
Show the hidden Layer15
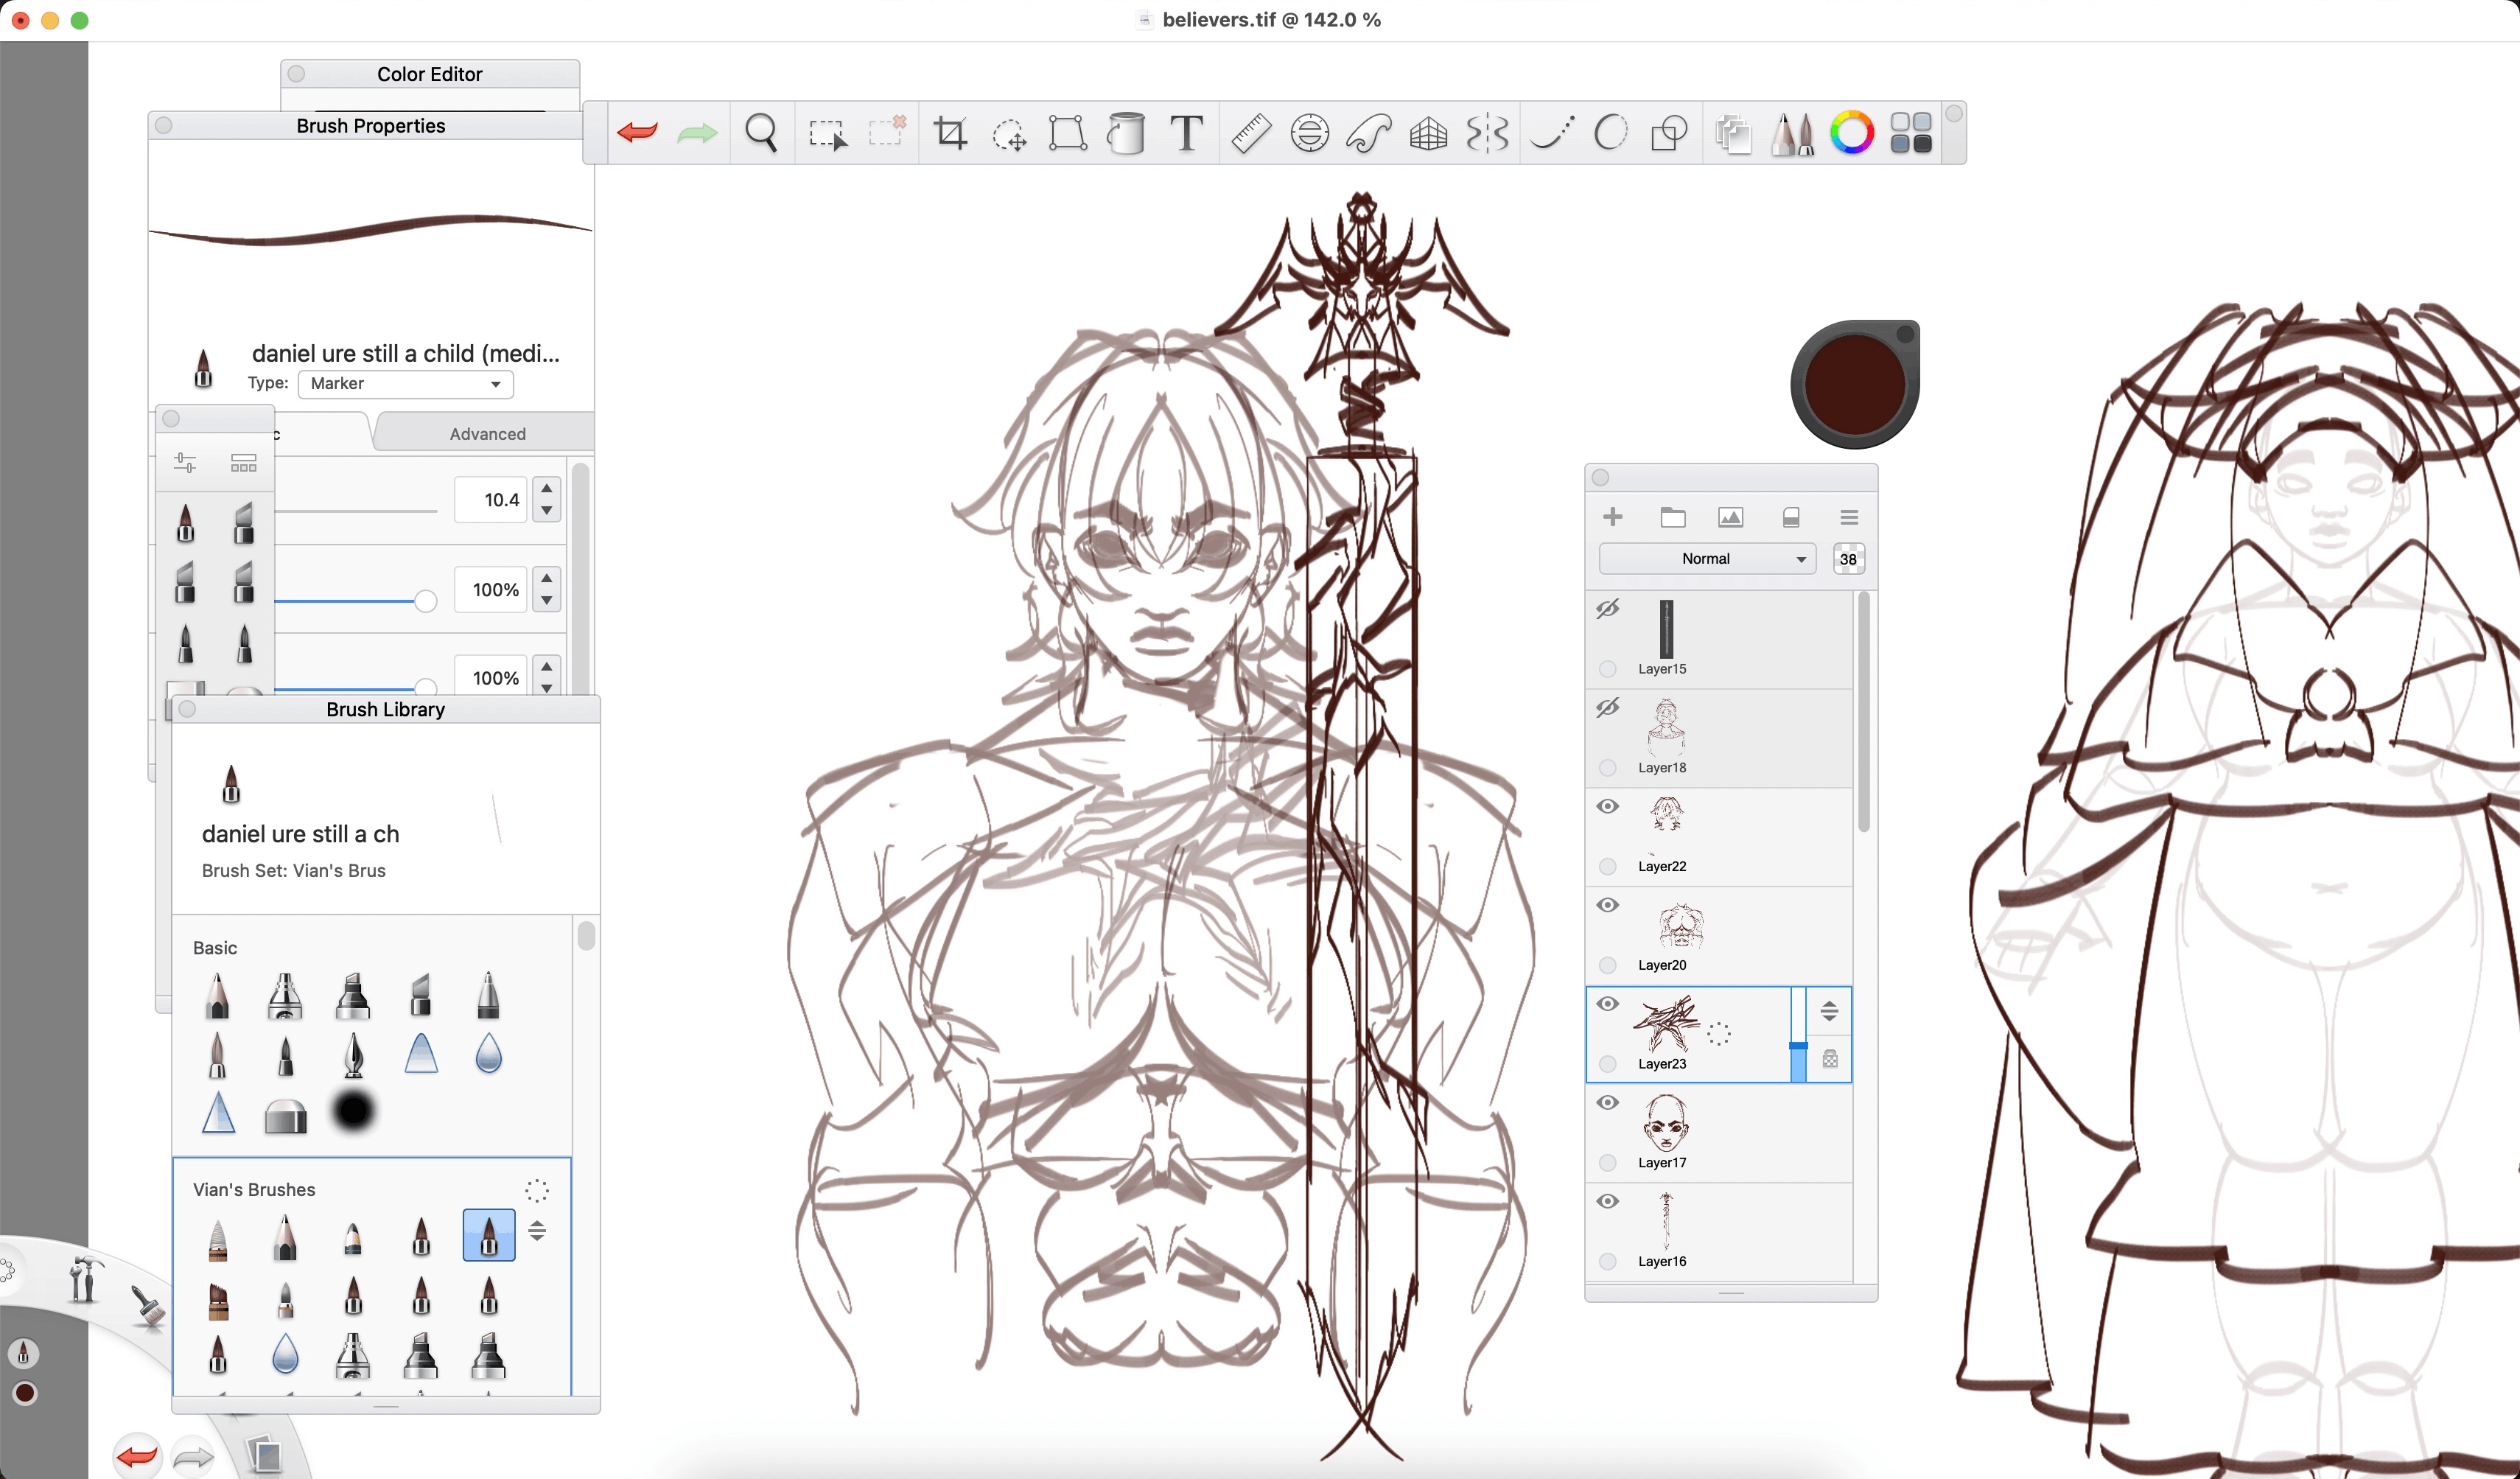[1607, 609]
